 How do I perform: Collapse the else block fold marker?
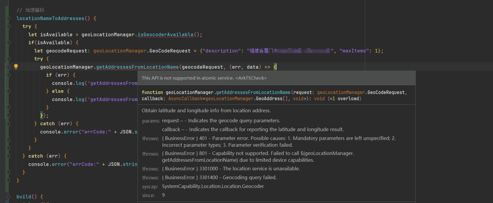click(x=9, y=91)
